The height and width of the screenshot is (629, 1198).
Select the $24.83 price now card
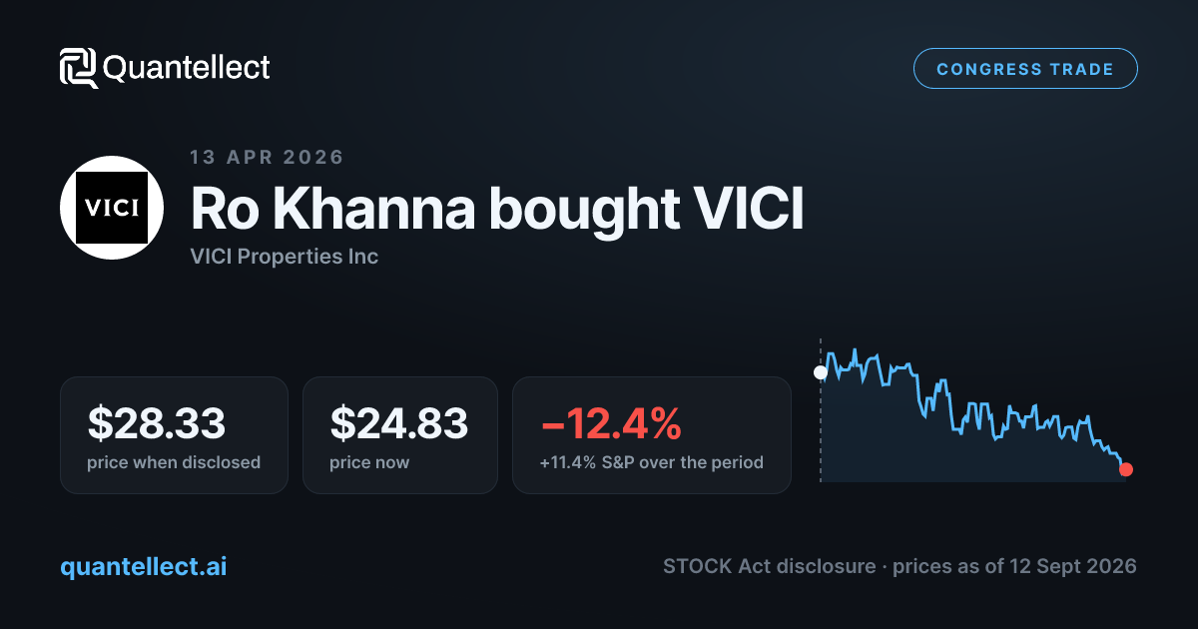[399, 434]
